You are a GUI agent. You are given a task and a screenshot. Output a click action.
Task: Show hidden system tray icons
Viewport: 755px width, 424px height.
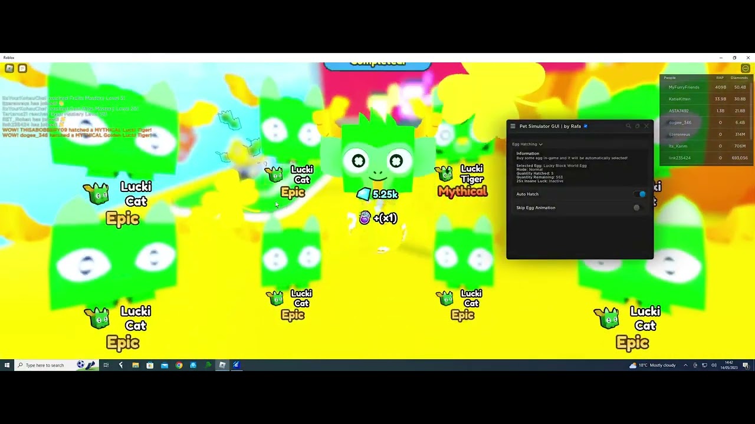coord(685,365)
